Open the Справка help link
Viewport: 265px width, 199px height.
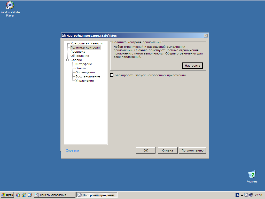click(x=72, y=150)
